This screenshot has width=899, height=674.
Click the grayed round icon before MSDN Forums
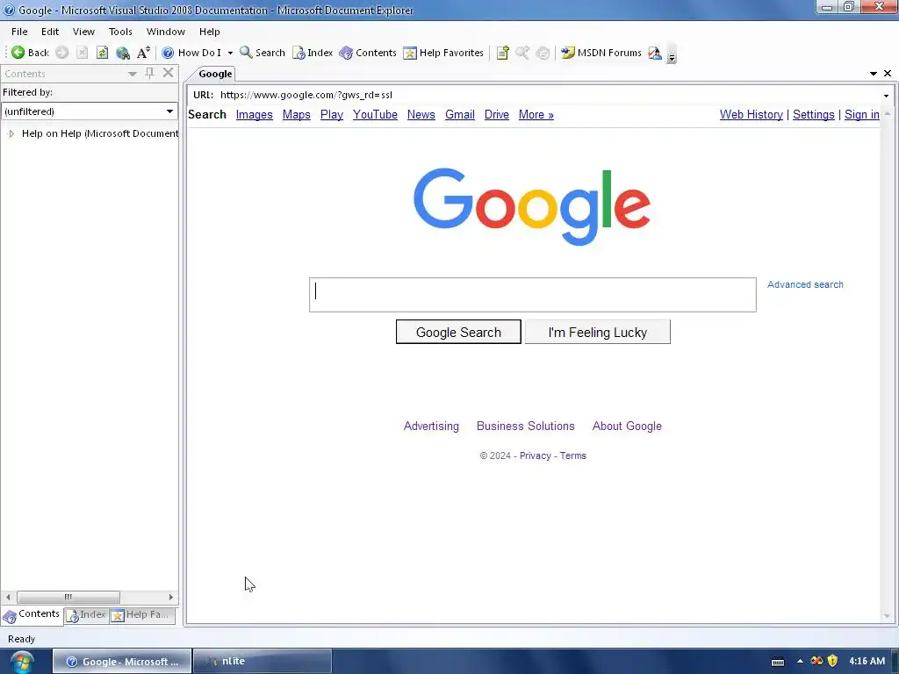point(543,53)
